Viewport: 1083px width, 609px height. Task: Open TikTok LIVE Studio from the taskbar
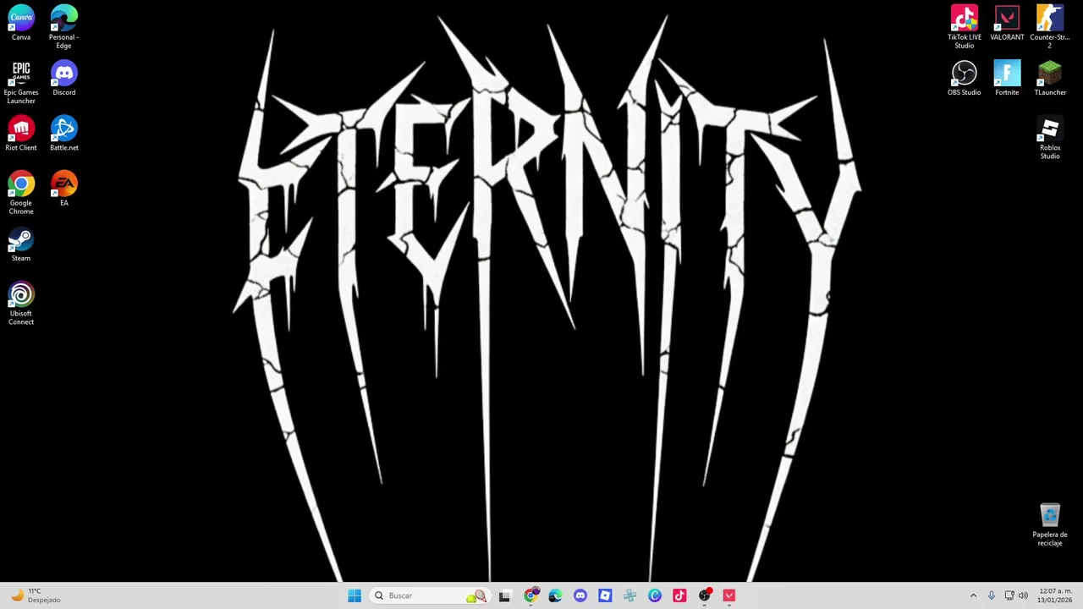click(679, 595)
